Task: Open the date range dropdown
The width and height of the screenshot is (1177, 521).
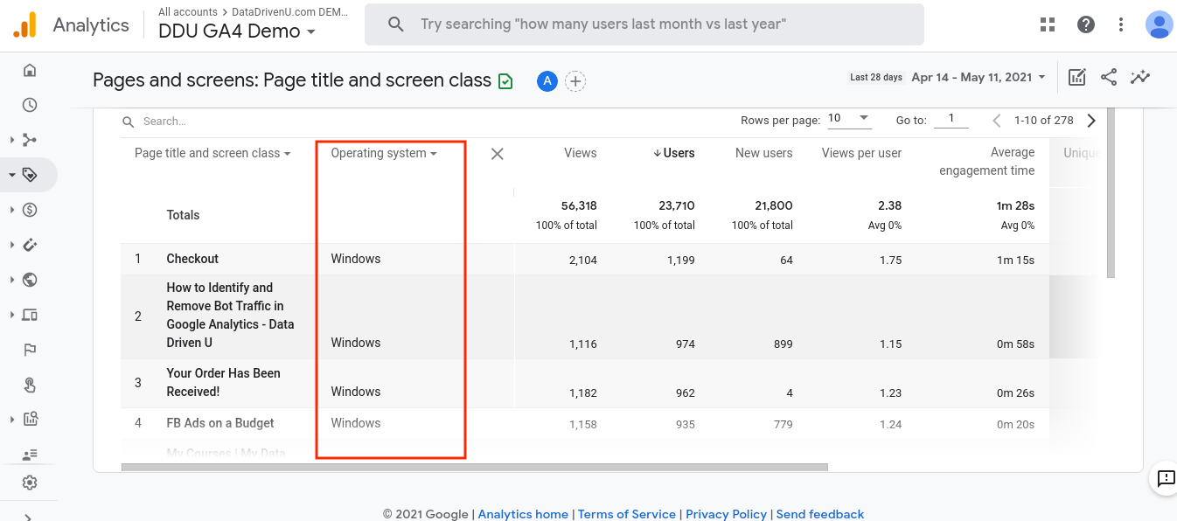Action: 978,77
